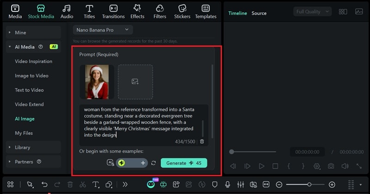The height and width of the screenshot is (194, 370).
Task: Step to next frame
Action: click(x=247, y=166)
